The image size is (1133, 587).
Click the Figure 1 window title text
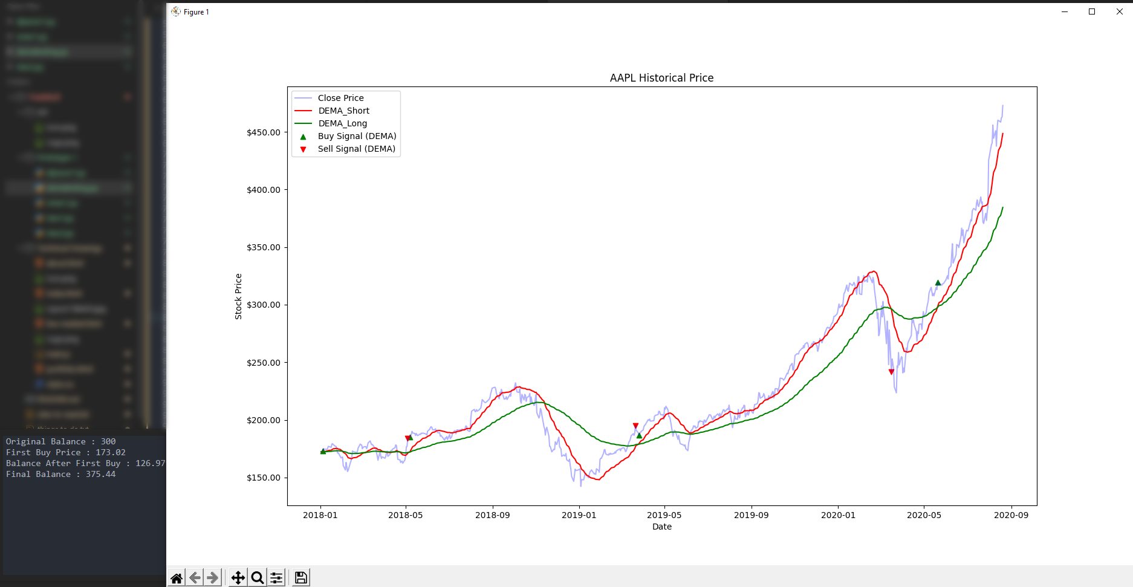(196, 12)
